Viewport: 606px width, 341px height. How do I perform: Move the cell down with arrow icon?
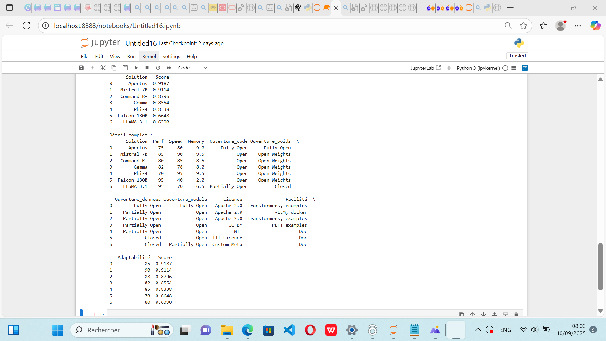(484, 314)
